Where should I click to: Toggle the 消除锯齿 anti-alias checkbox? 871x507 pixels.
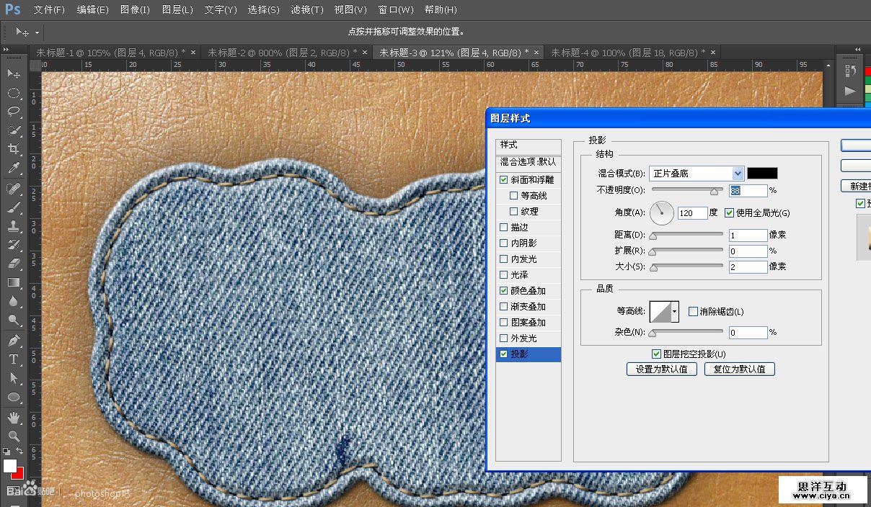693,312
